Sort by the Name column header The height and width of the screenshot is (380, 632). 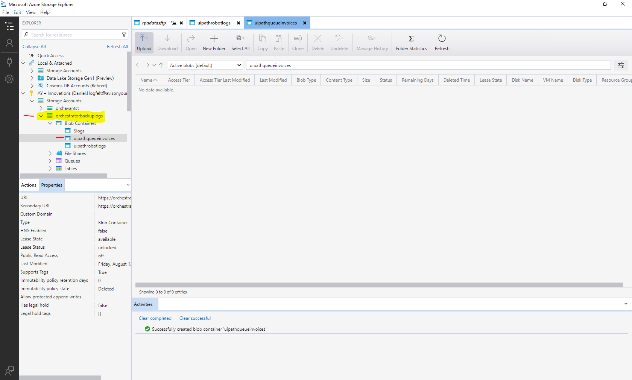(x=149, y=80)
